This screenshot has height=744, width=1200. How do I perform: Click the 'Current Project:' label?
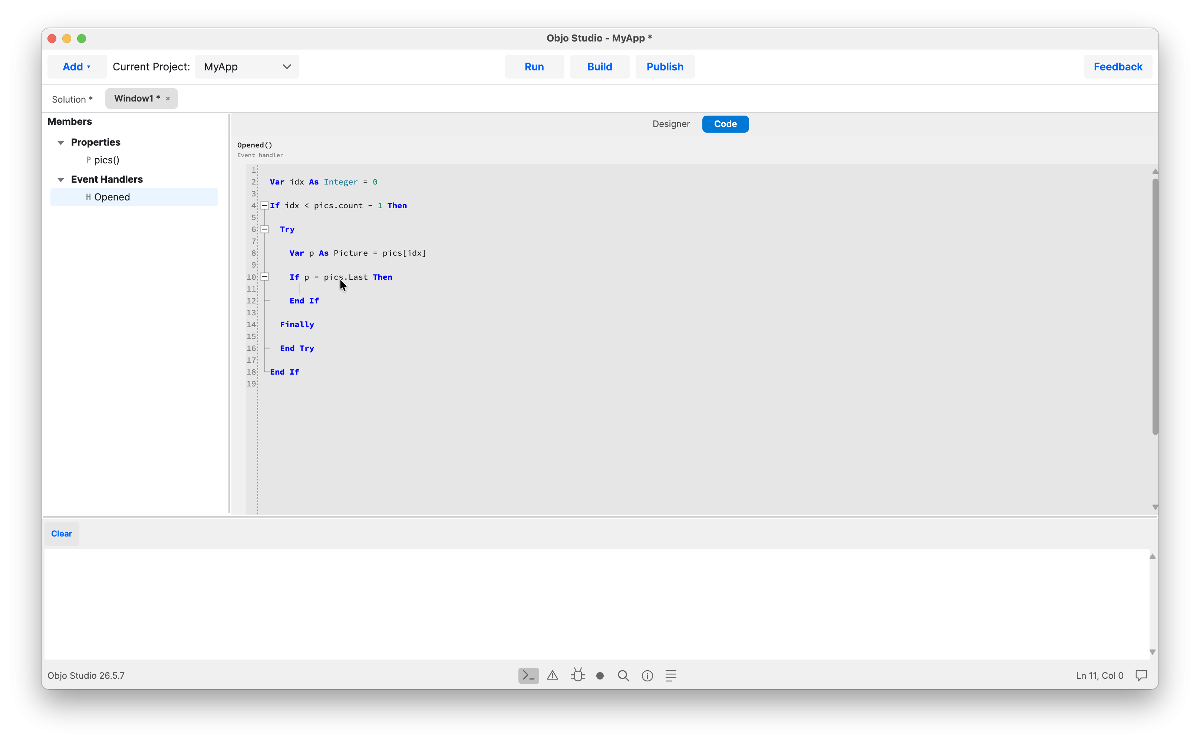(151, 66)
